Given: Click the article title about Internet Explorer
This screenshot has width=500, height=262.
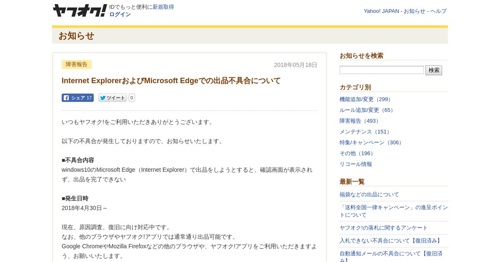Looking at the screenshot, I should (x=171, y=81).
